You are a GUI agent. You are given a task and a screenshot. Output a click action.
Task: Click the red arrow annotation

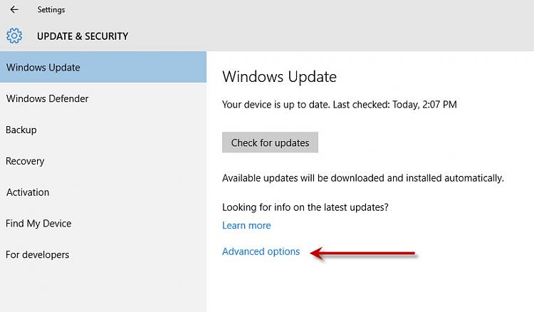point(363,253)
